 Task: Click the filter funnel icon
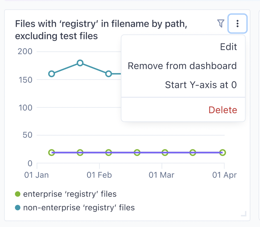pyautogui.click(x=221, y=24)
